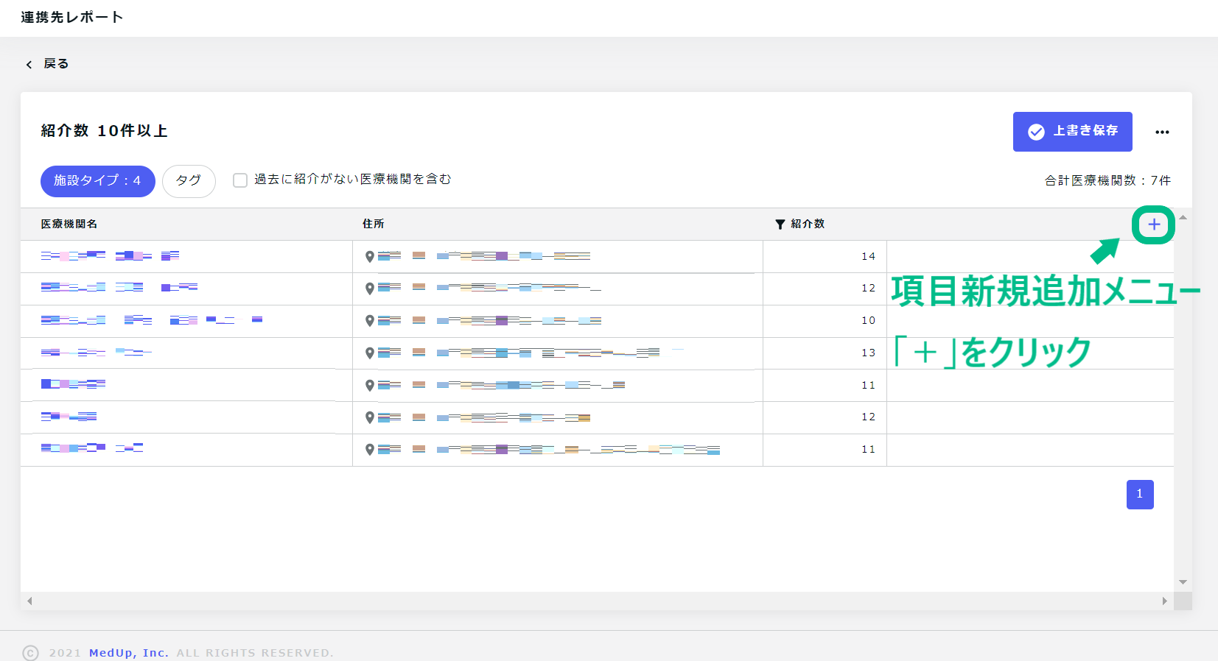Image resolution: width=1218 pixels, height=661 pixels.
Task: Click the 住所 column header
Action: 373,224
